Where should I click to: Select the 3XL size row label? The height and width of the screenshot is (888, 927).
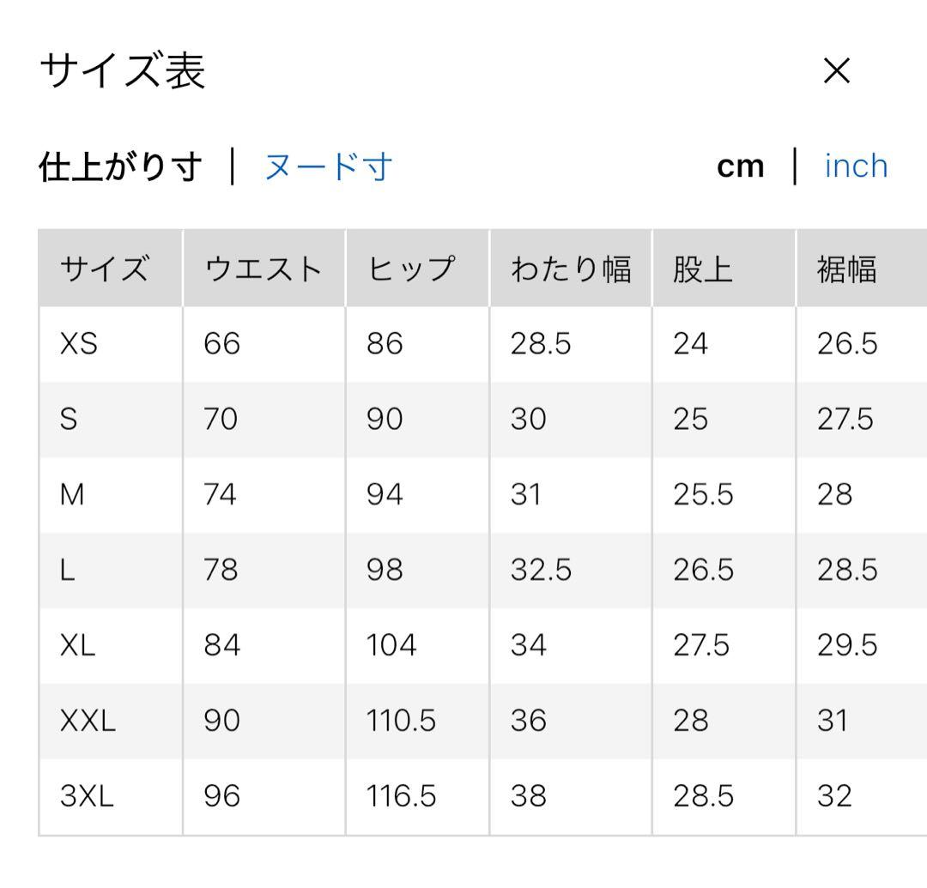coord(87,796)
